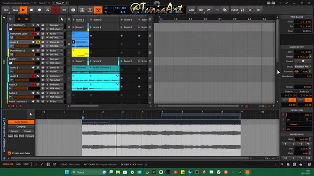
Task: Click the transport Stop button
Action: 31,10
